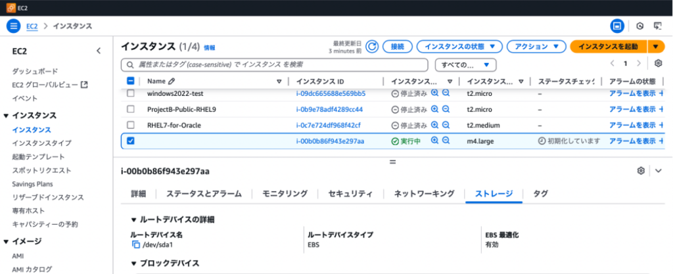Collapse the インスタンス sidebar section

pyautogui.click(x=6, y=116)
